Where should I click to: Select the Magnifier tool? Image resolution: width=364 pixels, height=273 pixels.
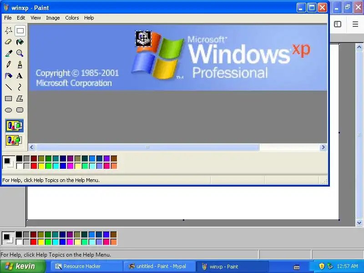20,53
